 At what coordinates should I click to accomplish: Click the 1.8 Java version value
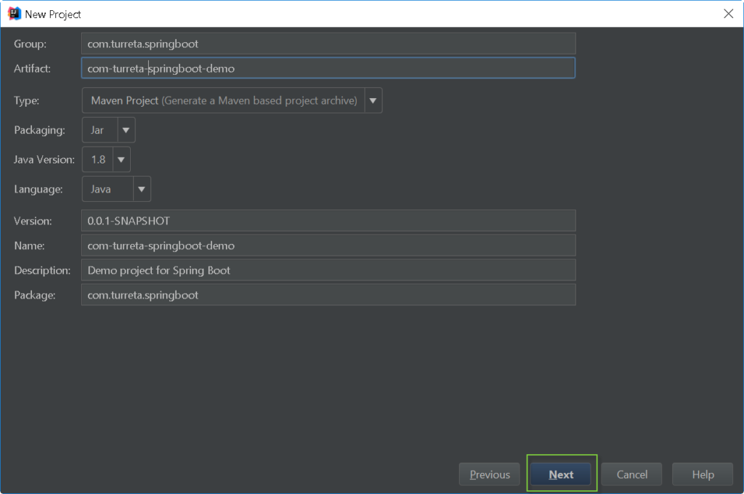click(98, 159)
